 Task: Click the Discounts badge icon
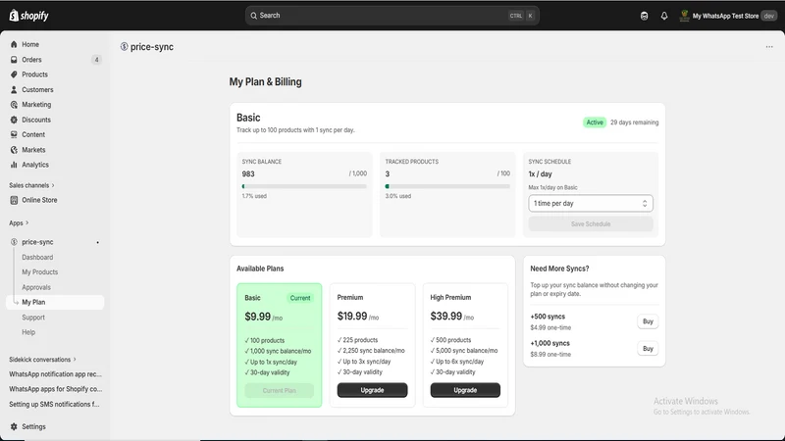click(x=14, y=120)
